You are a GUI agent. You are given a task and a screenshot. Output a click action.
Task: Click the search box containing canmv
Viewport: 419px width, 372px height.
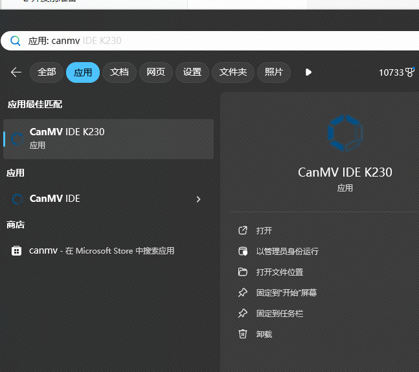(x=211, y=41)
